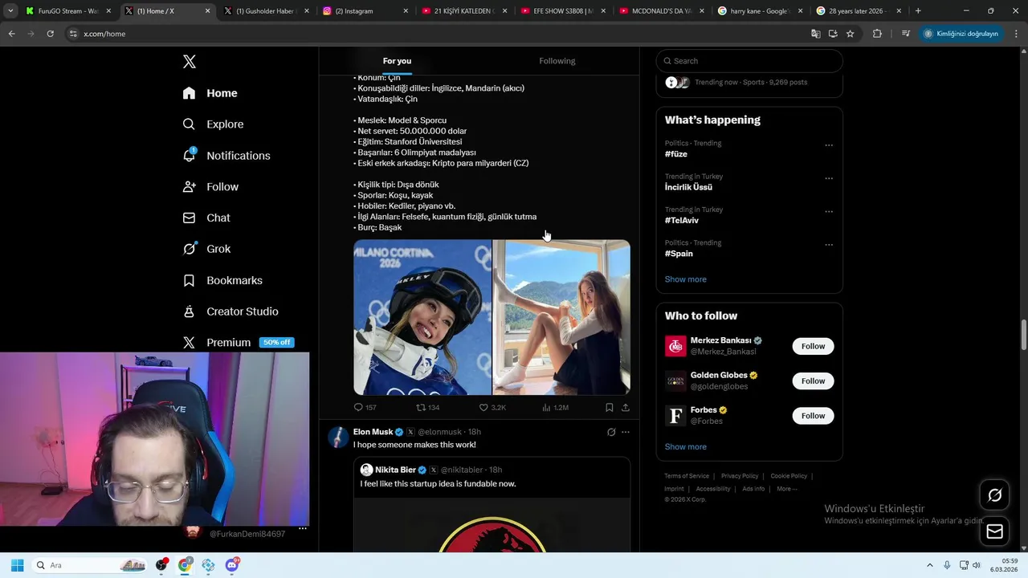The image size is (1028, 578).
Task: Click Kimliğinizi doğrulayın profile button
Action: pyautogui.click(x=961, y=34)
